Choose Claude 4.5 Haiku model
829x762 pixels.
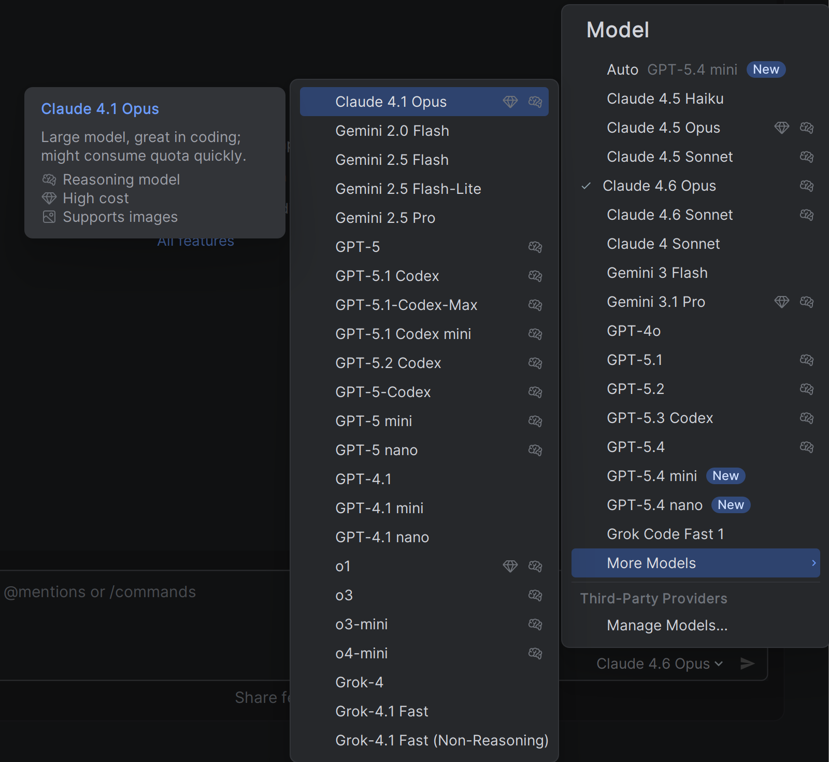pos(696,98)
